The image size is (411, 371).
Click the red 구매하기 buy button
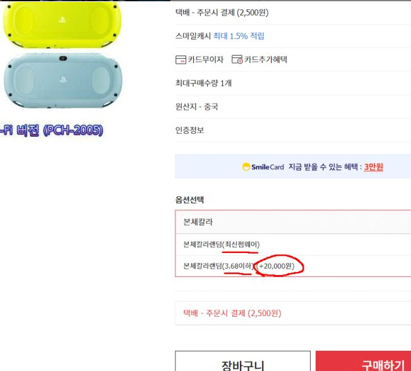click(363, 362)
